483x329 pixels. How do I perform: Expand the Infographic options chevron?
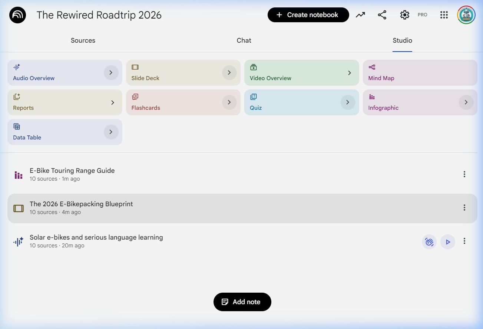tap(466, 102)
